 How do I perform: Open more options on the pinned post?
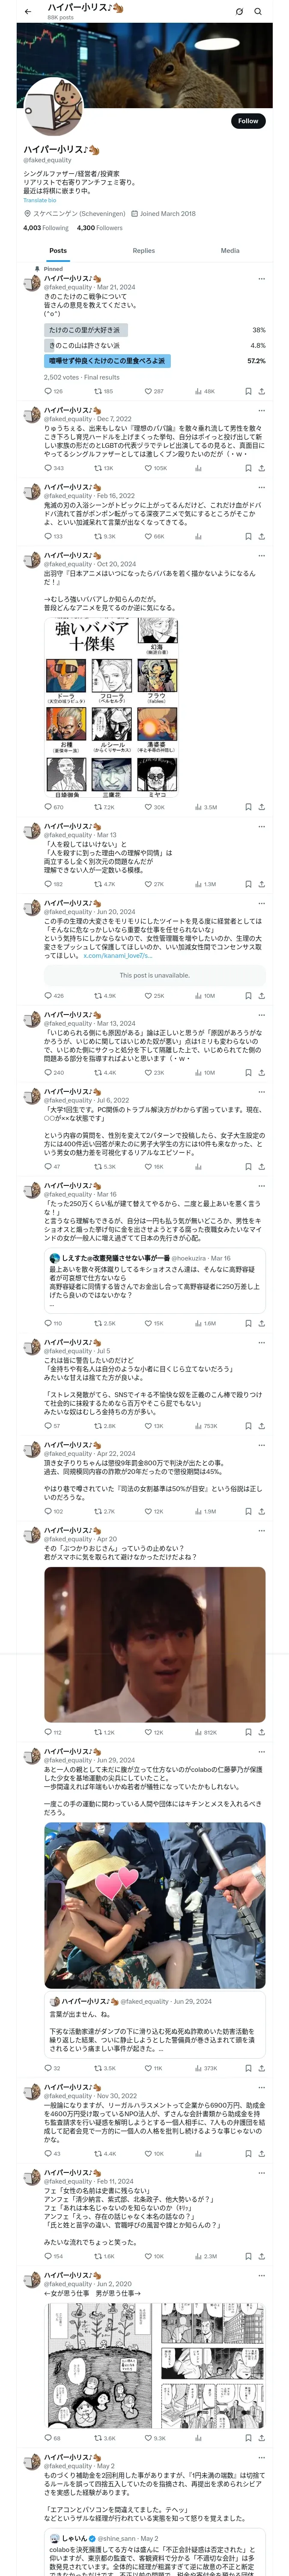click(261, 279)
